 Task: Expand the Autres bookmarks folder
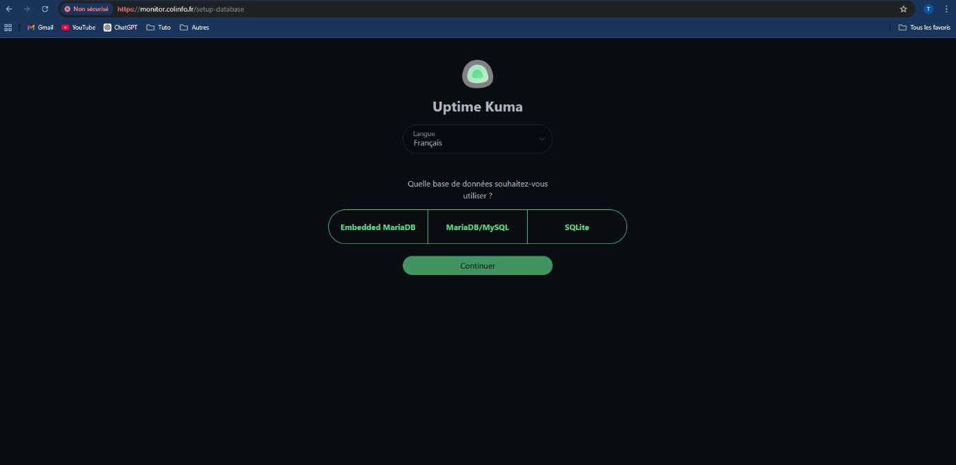tap(194, 28)
